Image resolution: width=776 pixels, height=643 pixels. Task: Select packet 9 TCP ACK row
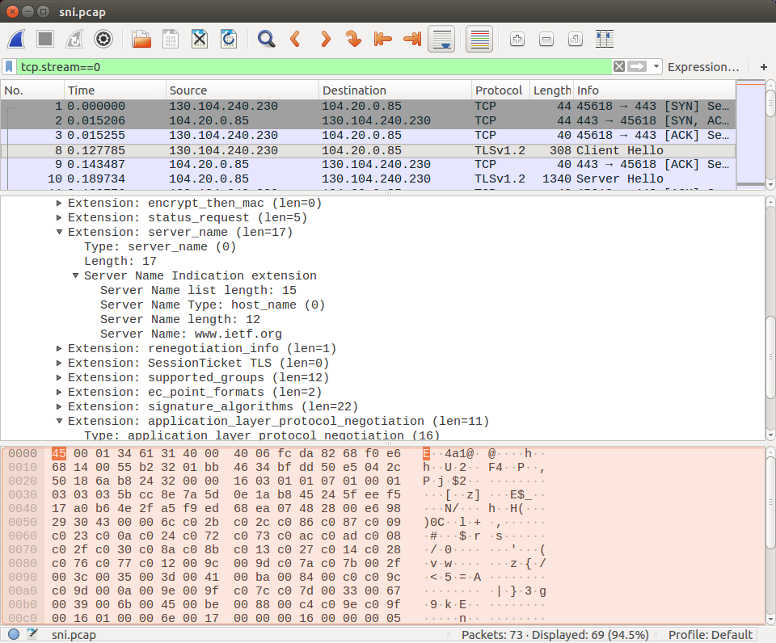click(368, 164)
